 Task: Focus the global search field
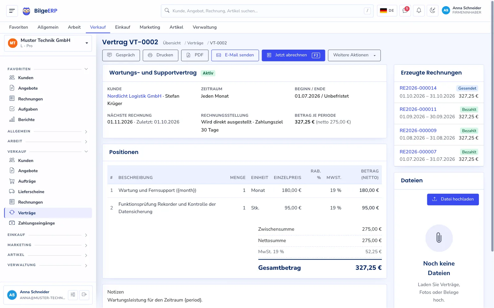tap(267, 11)
